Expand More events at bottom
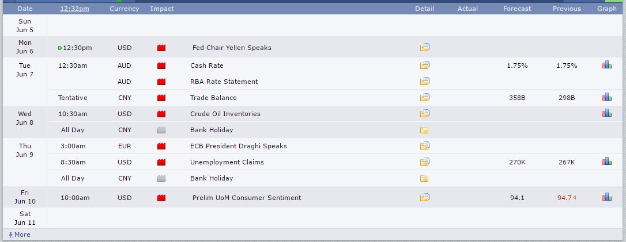 20,235
